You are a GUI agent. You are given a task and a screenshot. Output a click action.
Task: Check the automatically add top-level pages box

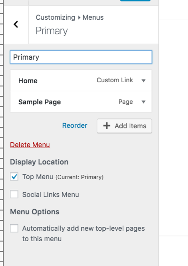point(14,228)
